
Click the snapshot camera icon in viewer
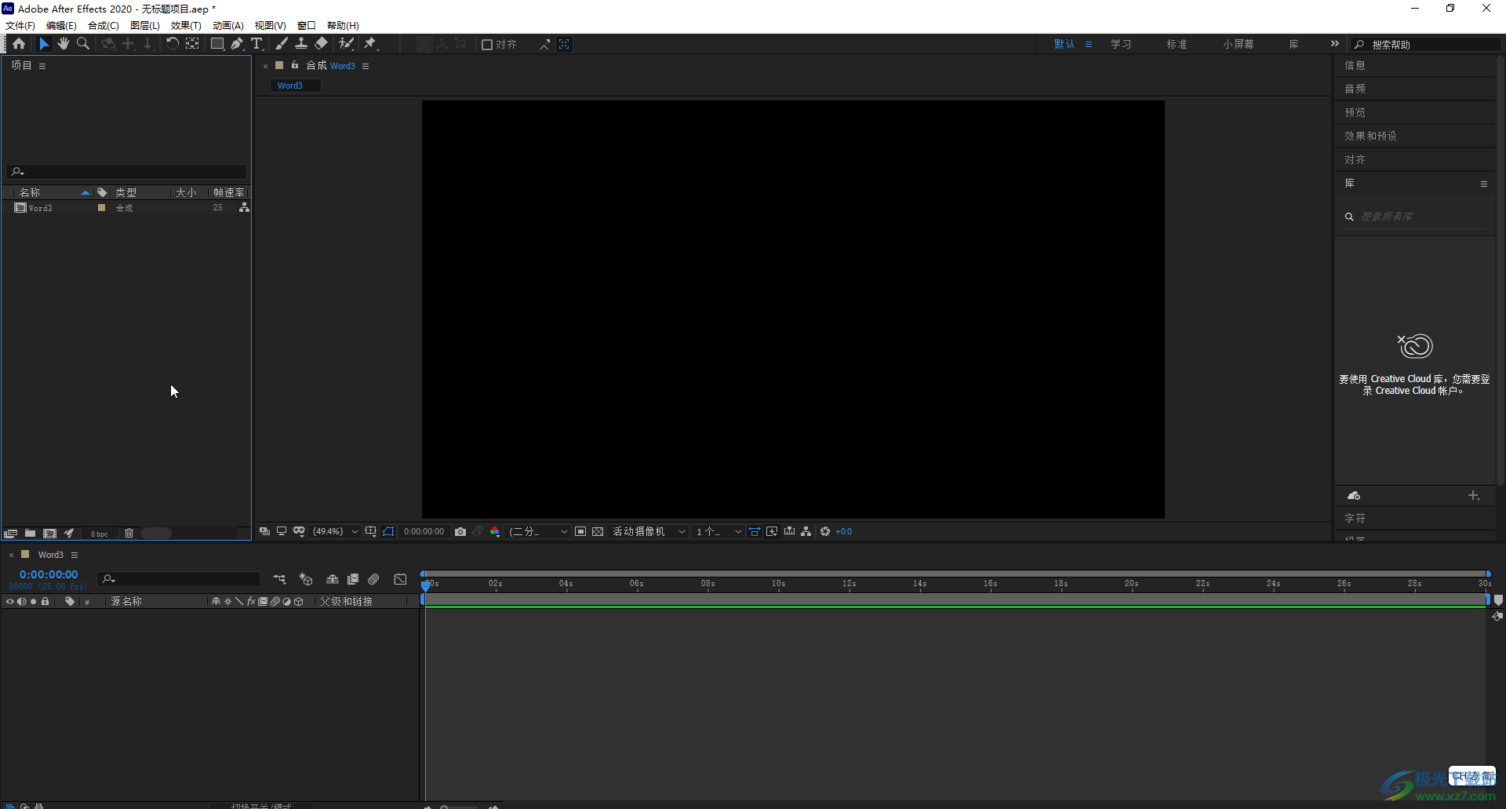click(460, 531)
